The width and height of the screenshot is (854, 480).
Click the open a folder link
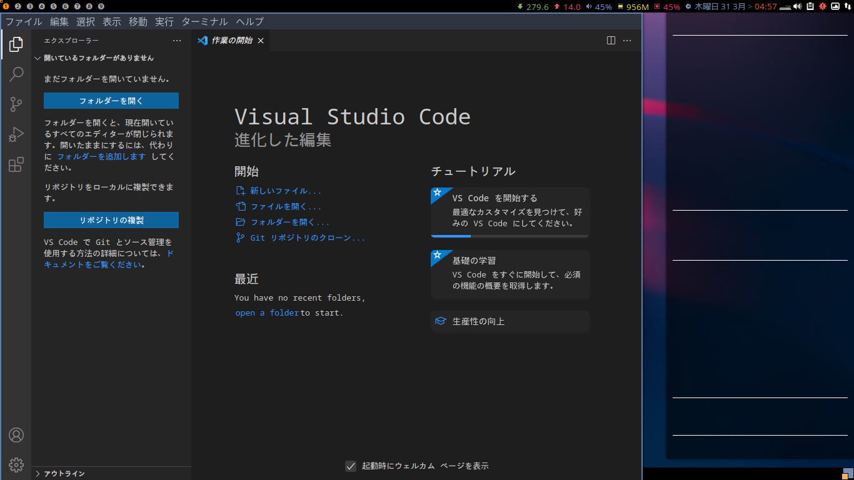click(x=267, y=313)
